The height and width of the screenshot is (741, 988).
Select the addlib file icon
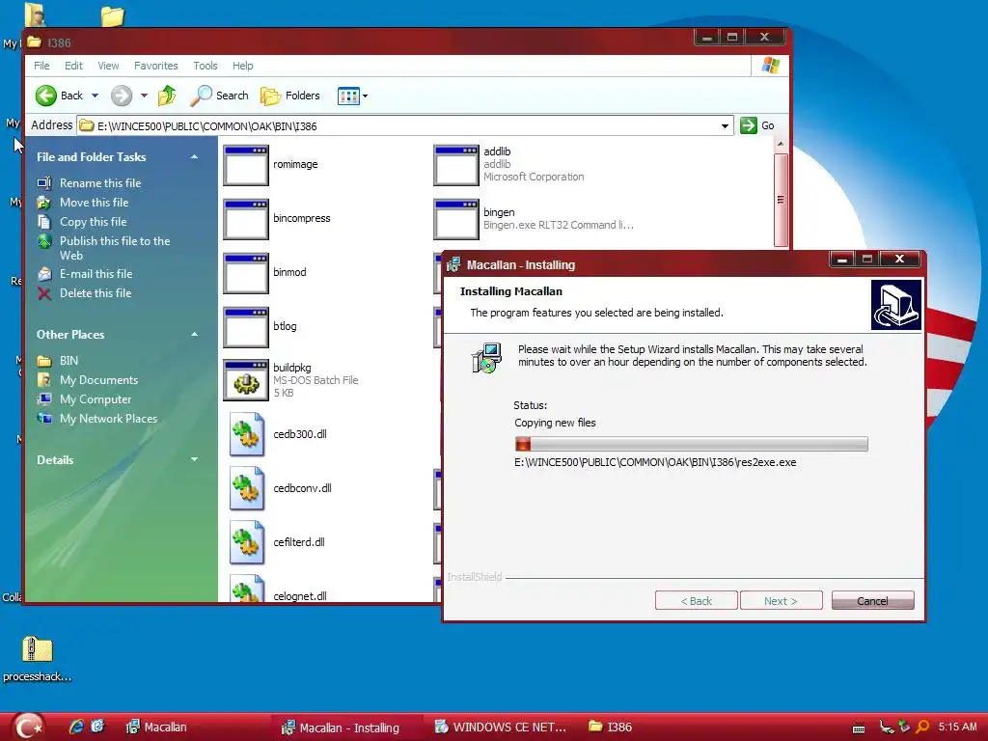tap(456, 165)
